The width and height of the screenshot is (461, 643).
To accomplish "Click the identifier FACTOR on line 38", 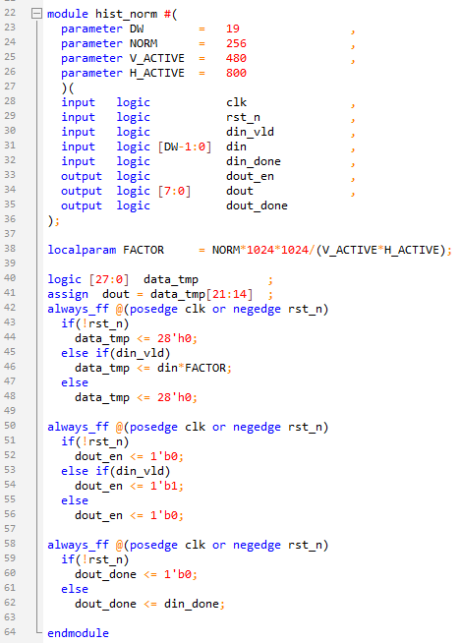I will 144,250.
